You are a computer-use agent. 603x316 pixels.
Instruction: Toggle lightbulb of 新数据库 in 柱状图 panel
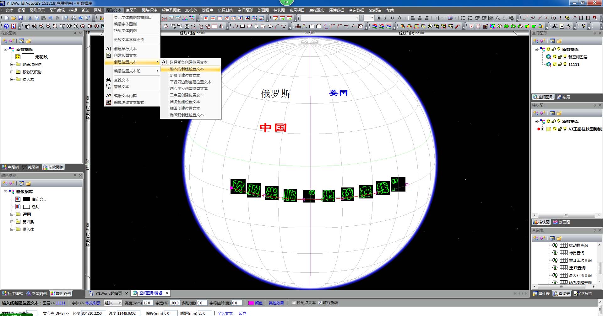[559, 121]
